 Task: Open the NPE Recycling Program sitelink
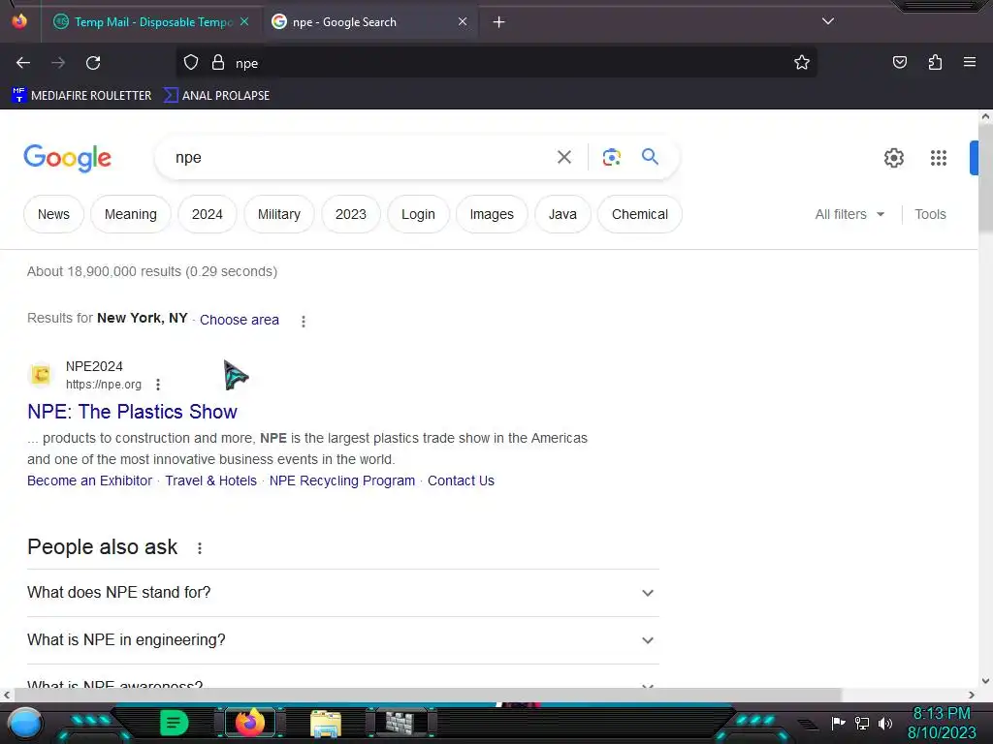342,480
